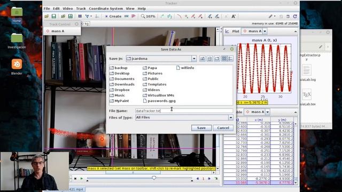Click the refresh icon at toolbar right
This screenshot has width=342, height=192.
click(x=295, y=17)
